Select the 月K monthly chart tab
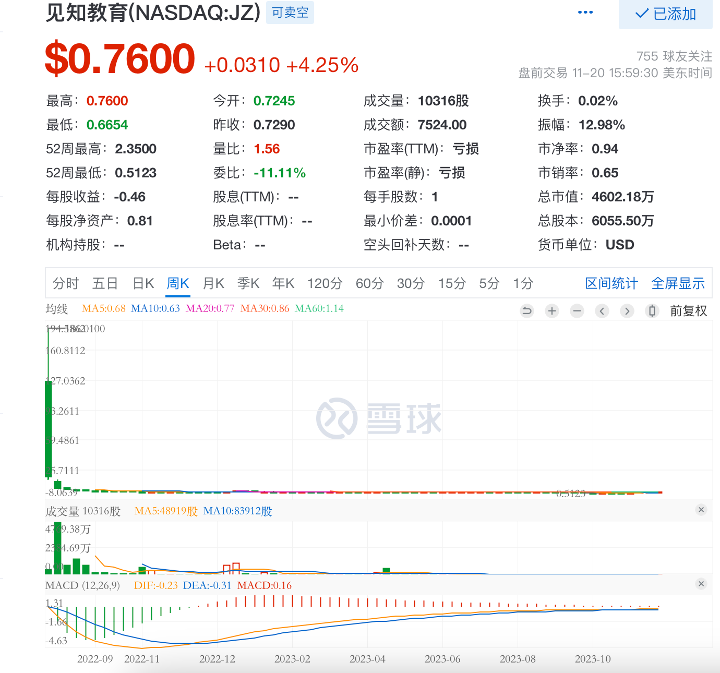Image resolution: width=720 pixels, height=673 pixels. [213, 283]
